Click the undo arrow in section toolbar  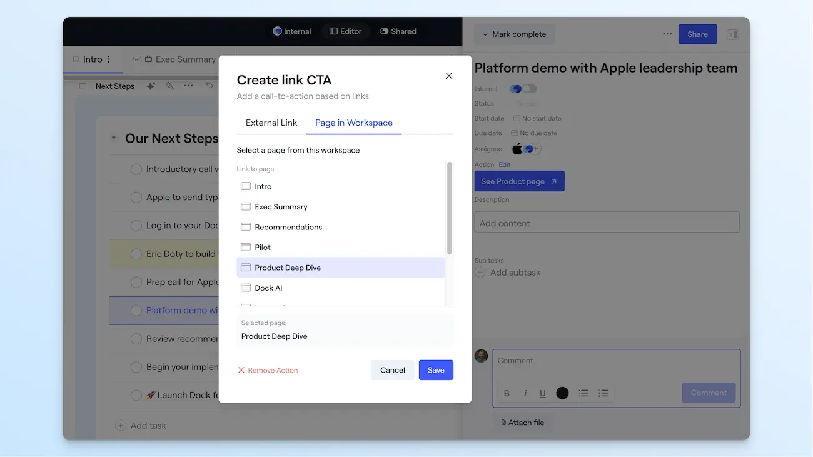point(210,86)
